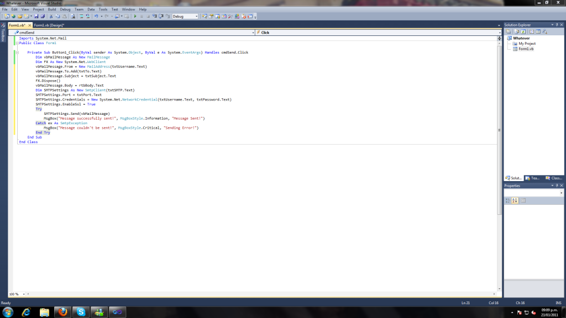Click the Firefox icon in the taskbar
Image resolution: width=566 pixels, height=318 pixels.
pyautogui.click(x=62, y=312)
